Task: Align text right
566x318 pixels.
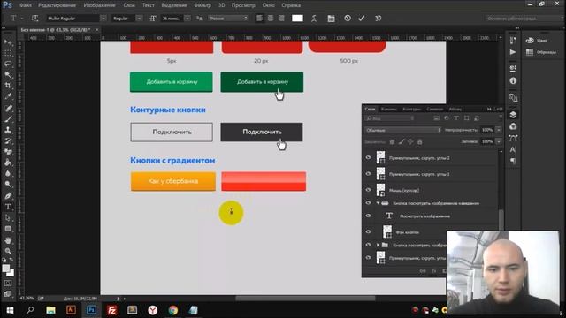Action: [x=281, y=18]
